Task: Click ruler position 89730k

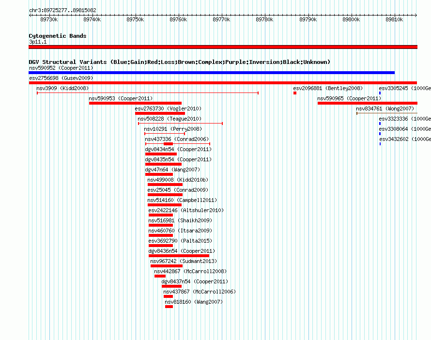Action: click(x=49, y=19)
